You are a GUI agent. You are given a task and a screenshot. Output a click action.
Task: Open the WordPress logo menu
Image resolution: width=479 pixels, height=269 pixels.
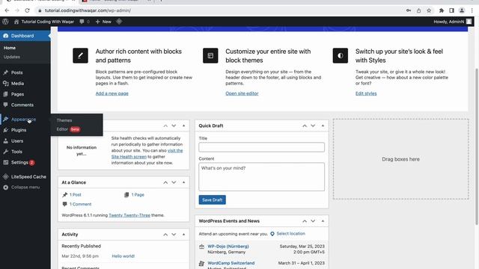5,22
